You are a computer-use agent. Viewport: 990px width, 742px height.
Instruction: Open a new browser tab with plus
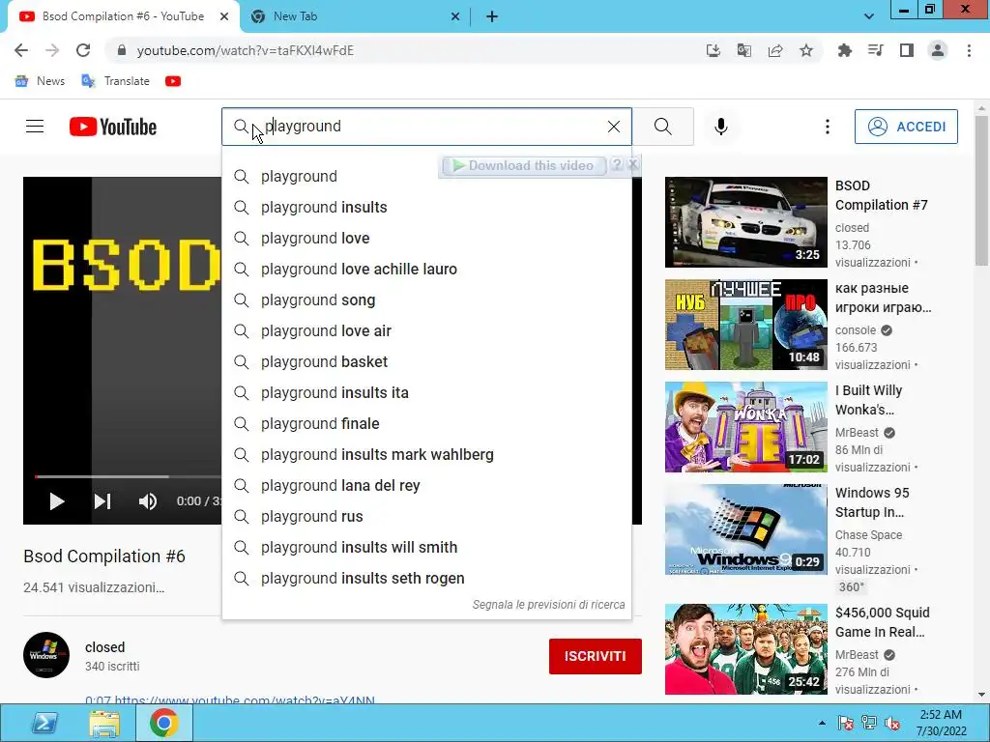pyautogui.click(x=492, y=16)
